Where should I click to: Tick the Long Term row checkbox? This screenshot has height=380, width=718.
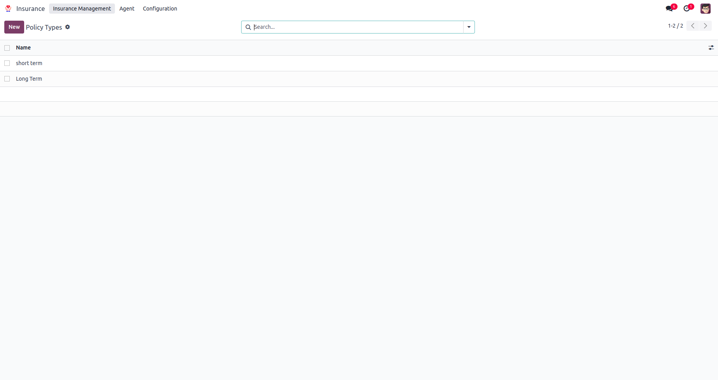point(7,79)
